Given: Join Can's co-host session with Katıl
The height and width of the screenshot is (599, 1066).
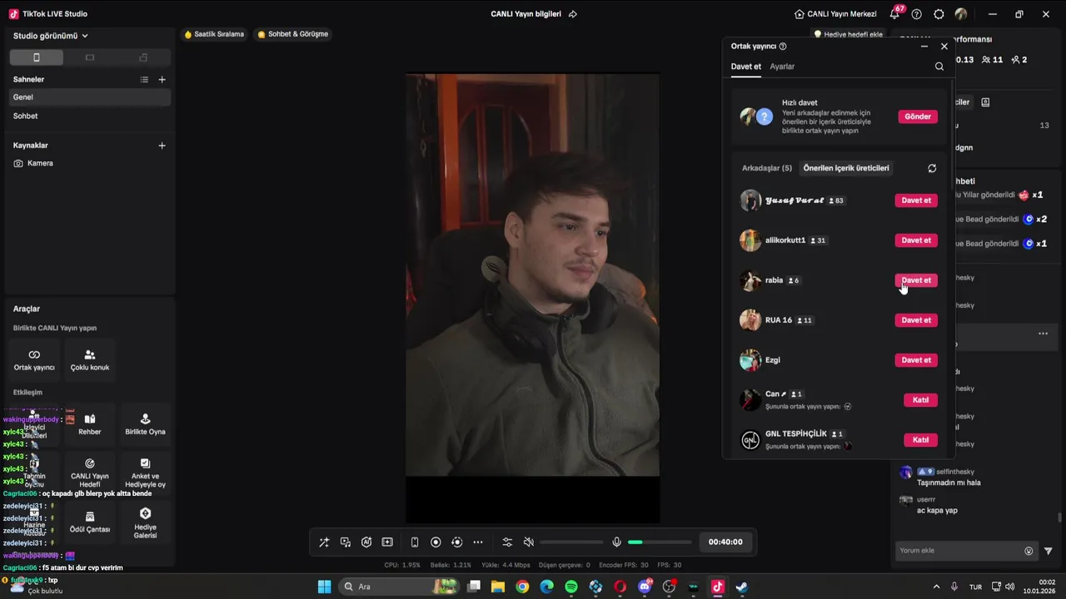Looking at the screenshot, I should (x=920, y=400).
